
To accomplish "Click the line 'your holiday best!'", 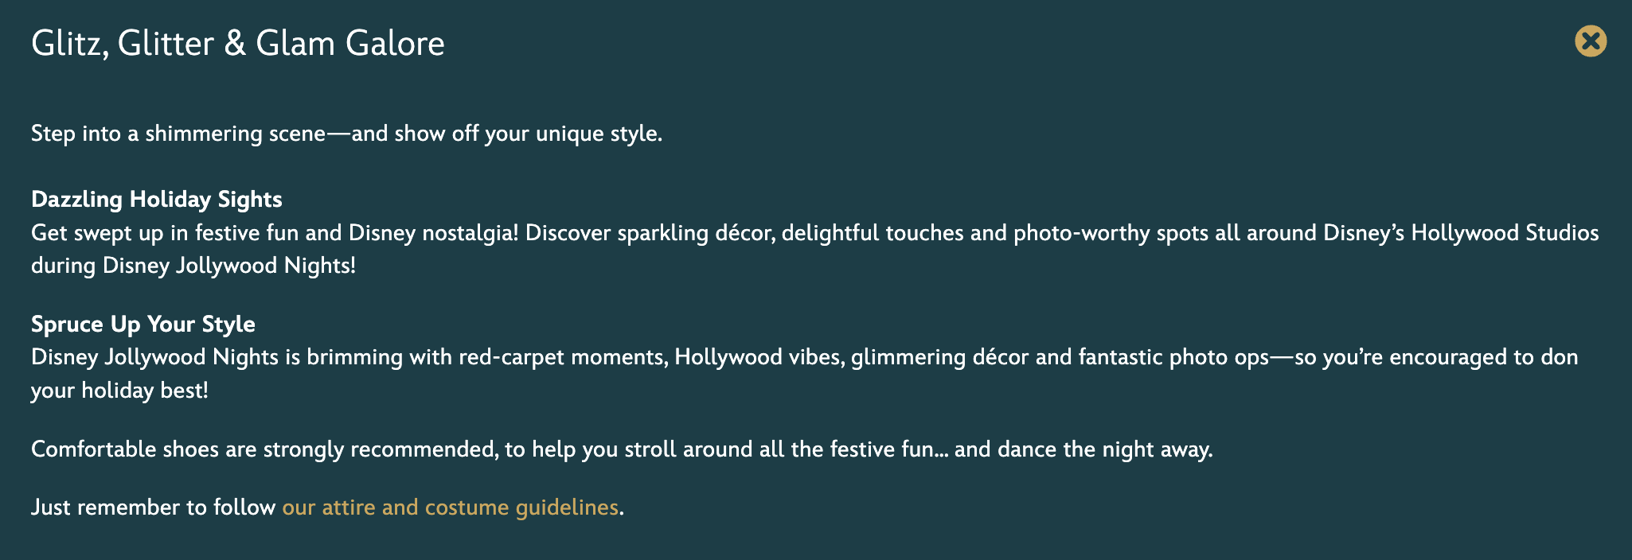I will click(x=119, y=391).
